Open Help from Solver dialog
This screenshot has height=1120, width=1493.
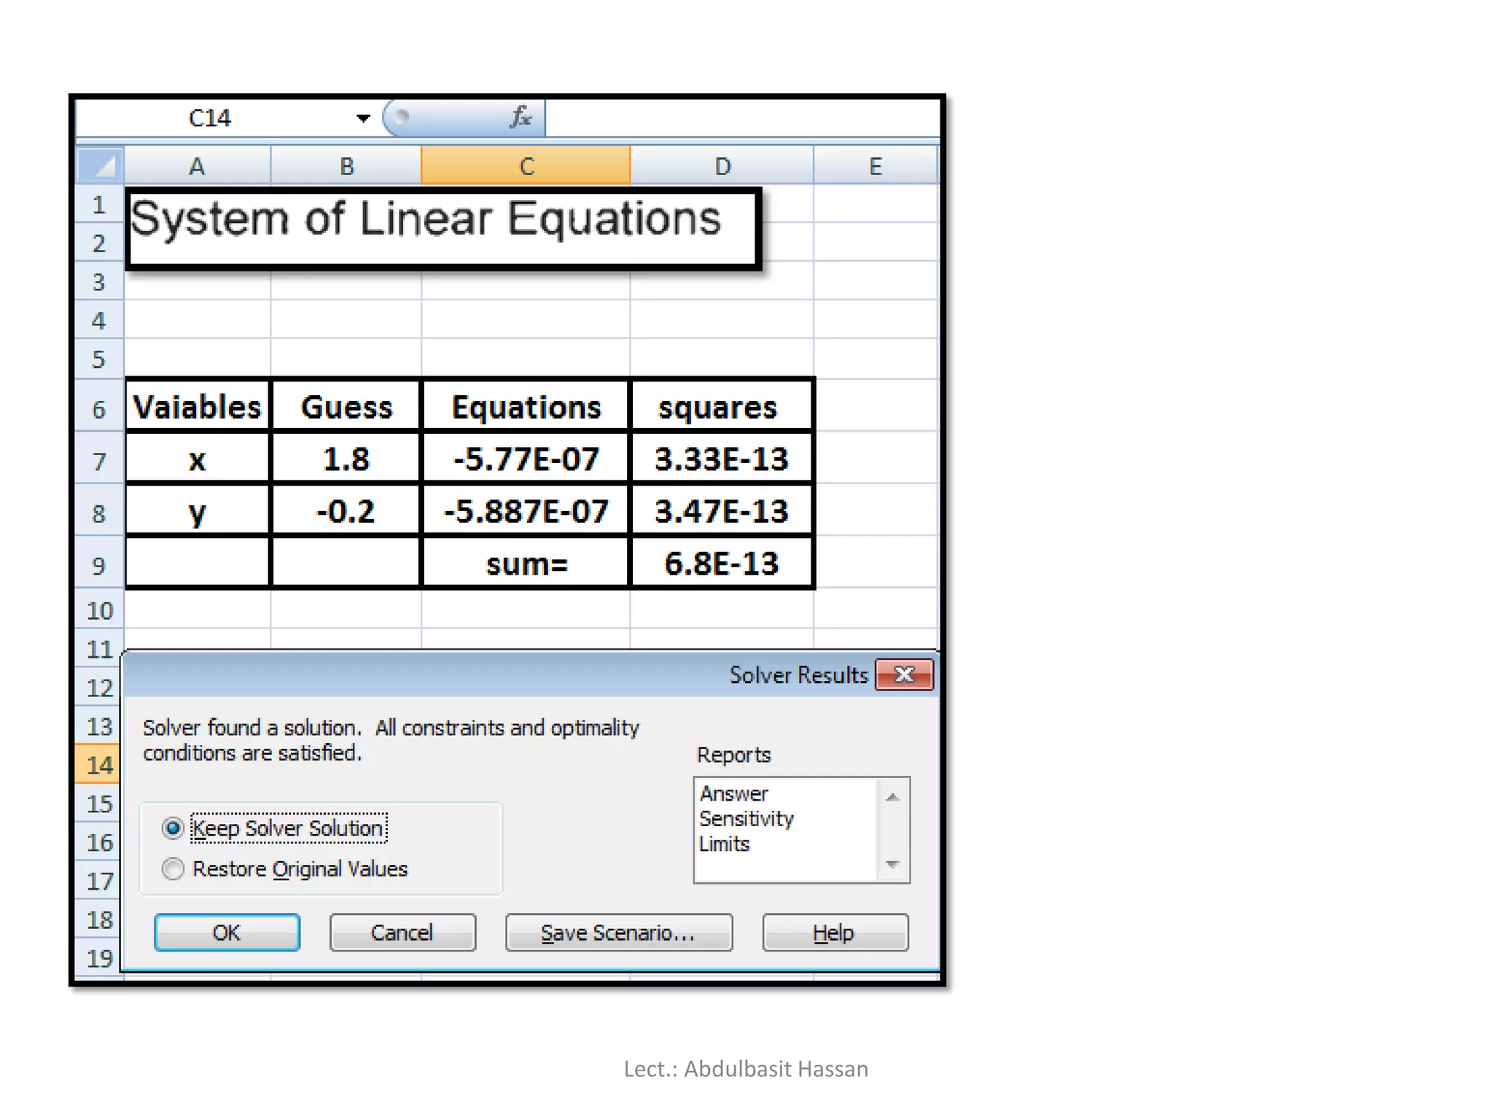(834, 933)
